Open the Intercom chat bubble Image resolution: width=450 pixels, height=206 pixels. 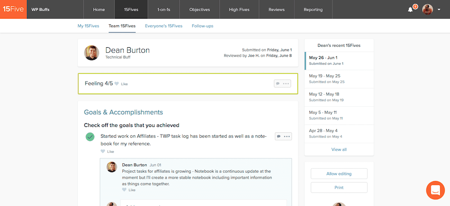tap(435, 190)
